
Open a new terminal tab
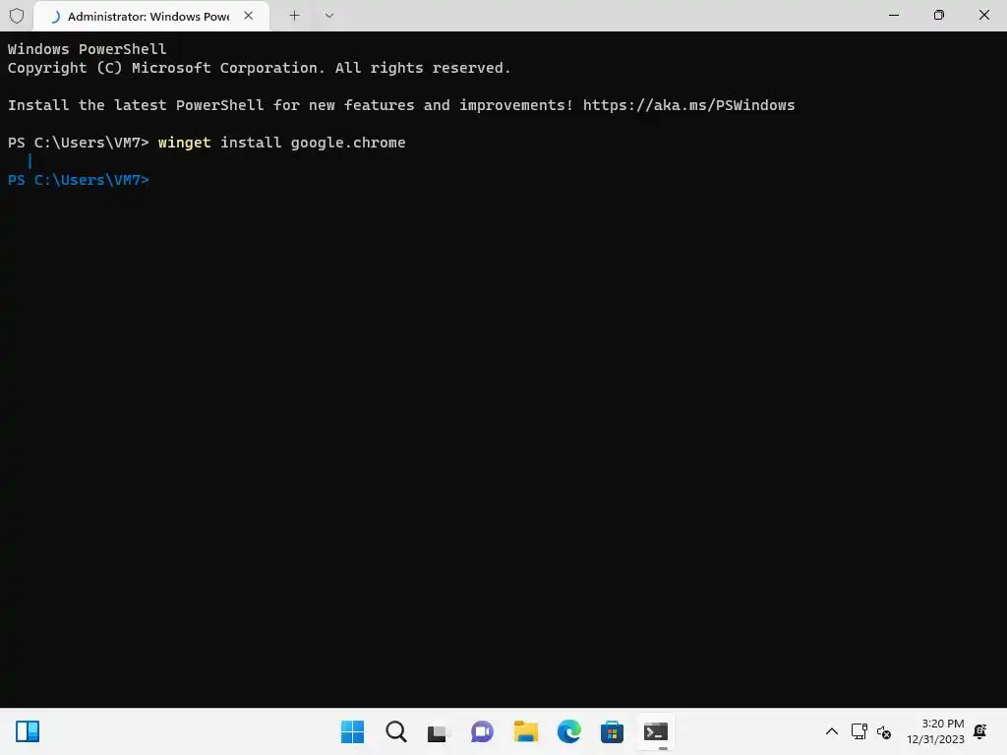[294, 16]
